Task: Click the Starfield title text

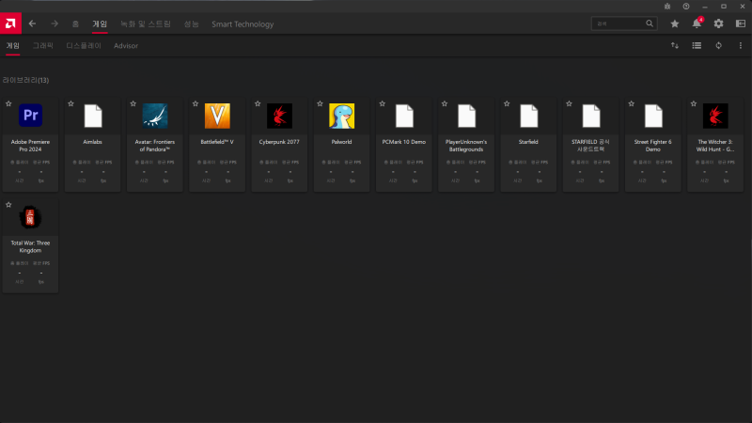Action: (528, 142)
